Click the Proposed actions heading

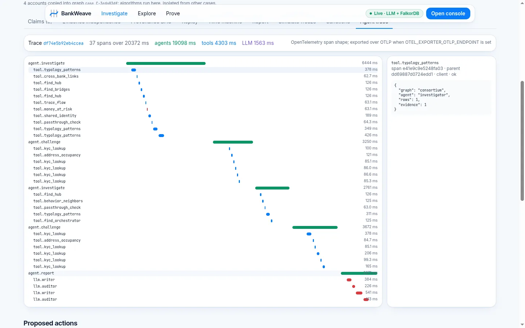pos(50,323)
